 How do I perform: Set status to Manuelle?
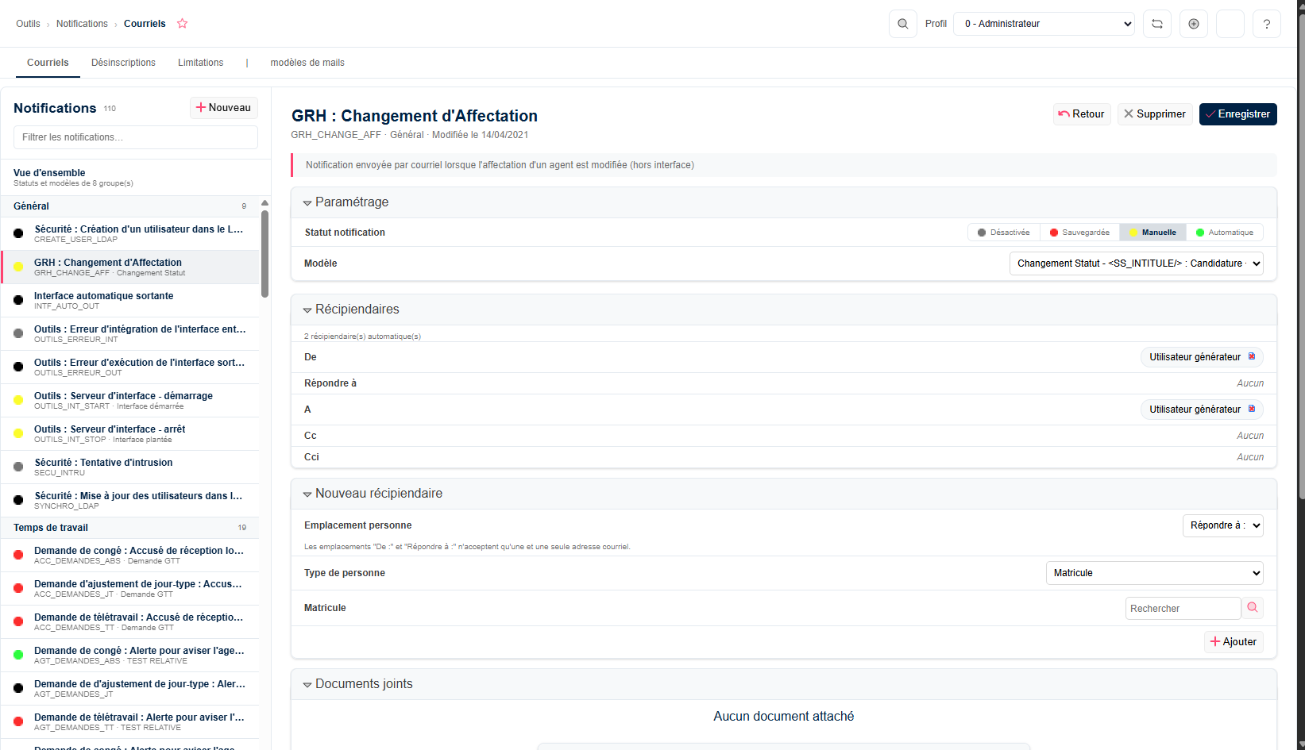point(1152,233)
